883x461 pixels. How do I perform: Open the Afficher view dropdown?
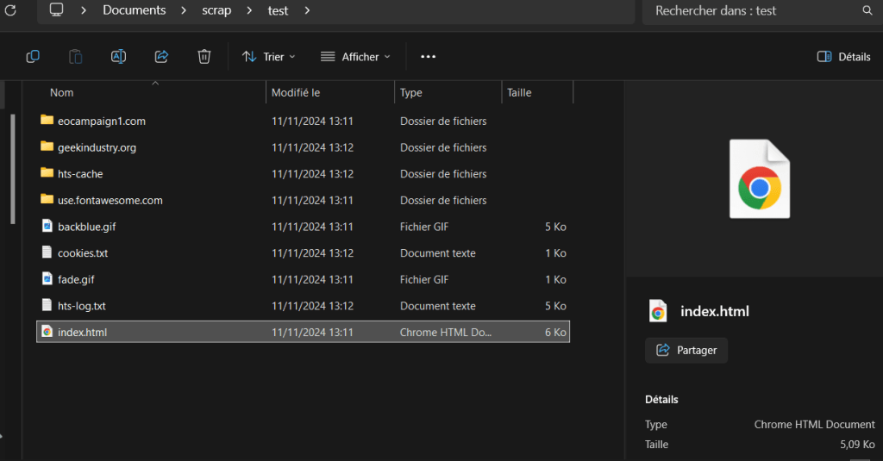355,57
